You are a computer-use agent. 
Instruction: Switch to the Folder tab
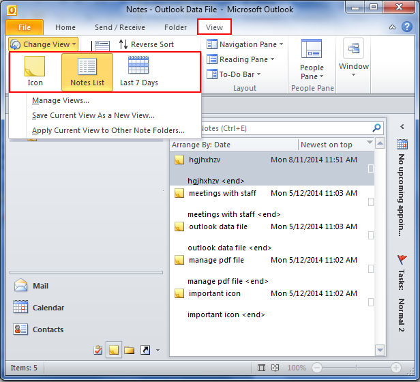coord(175,27)
